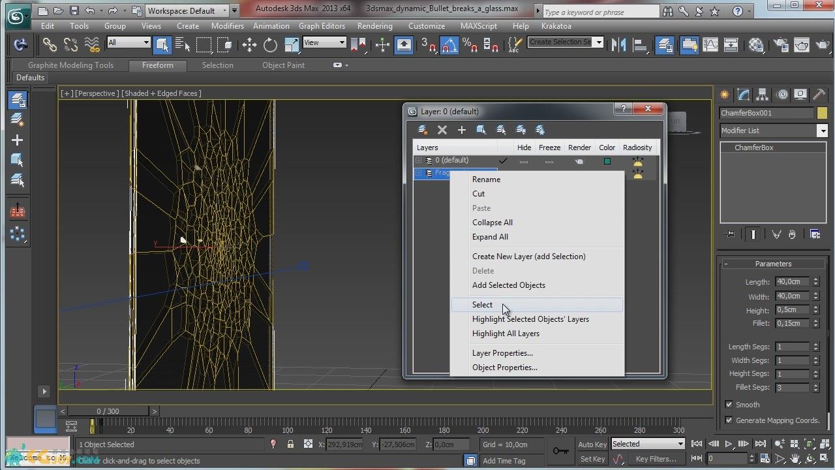Open the Workspace Default dropdown
835x470 pixels.
click(x=192, y=10)
